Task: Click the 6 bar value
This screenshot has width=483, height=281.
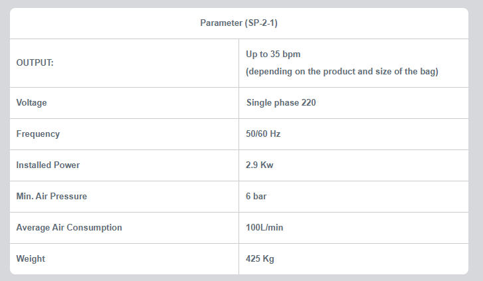Action: tap(256, 197)
